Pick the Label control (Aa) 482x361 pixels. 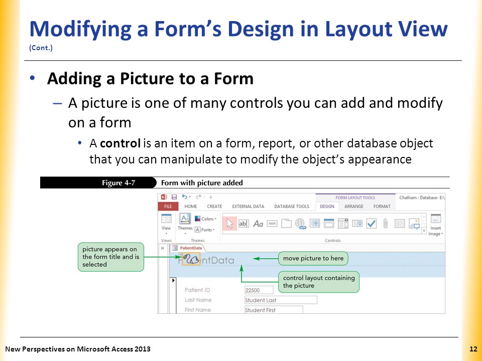(258, 224)
